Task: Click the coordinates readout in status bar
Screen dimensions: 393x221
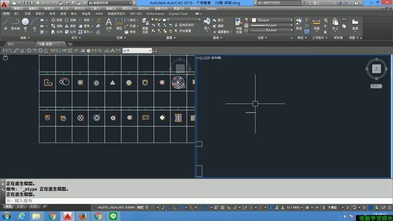Action: point(116,207)
